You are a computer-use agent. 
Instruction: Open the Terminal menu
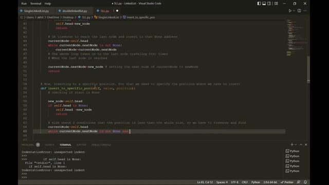[x=35, y=4]
